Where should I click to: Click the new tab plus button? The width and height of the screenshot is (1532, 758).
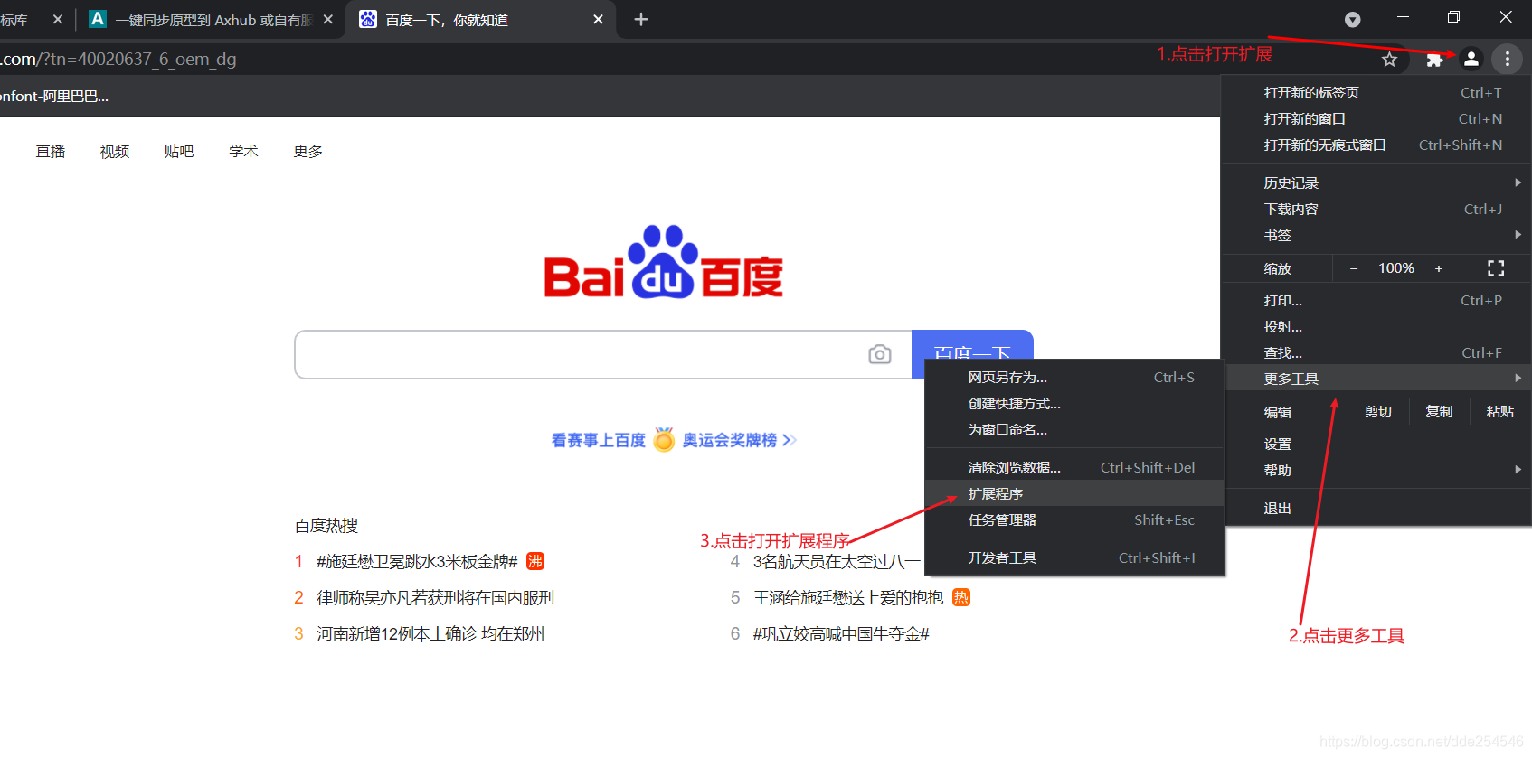click(x=641, y=20)
